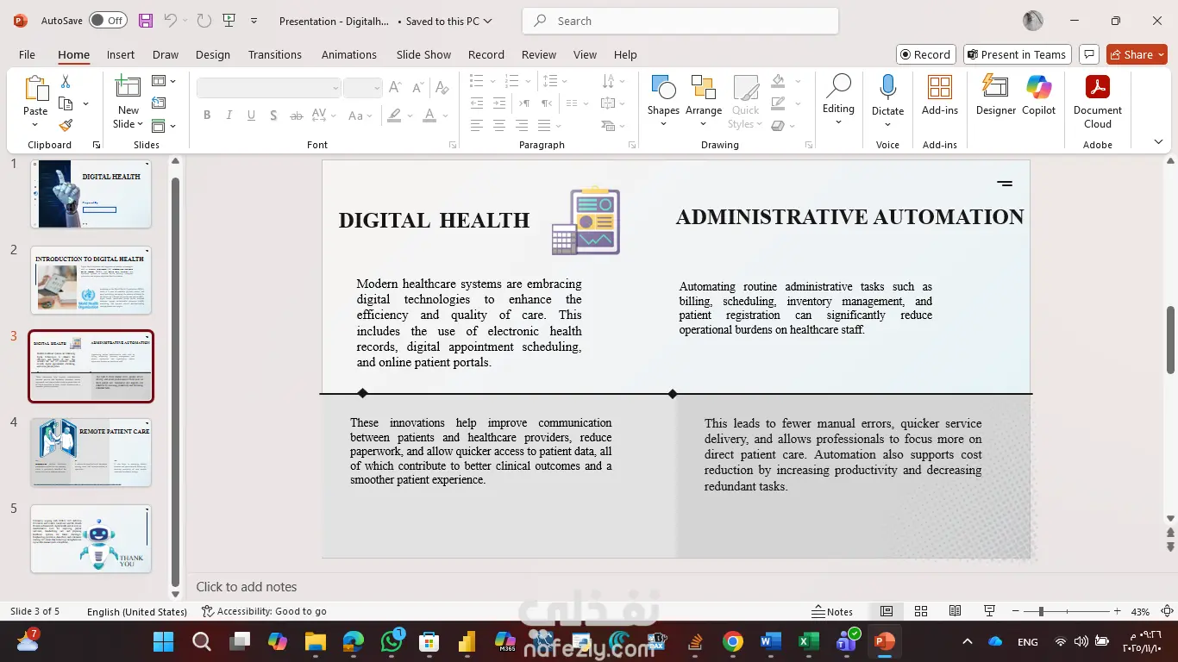
Task: Collapse the ribbon with the chevron
Action: [x=1158, y=141]
